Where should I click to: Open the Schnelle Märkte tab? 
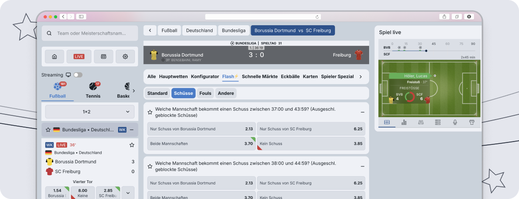(260, 77)
